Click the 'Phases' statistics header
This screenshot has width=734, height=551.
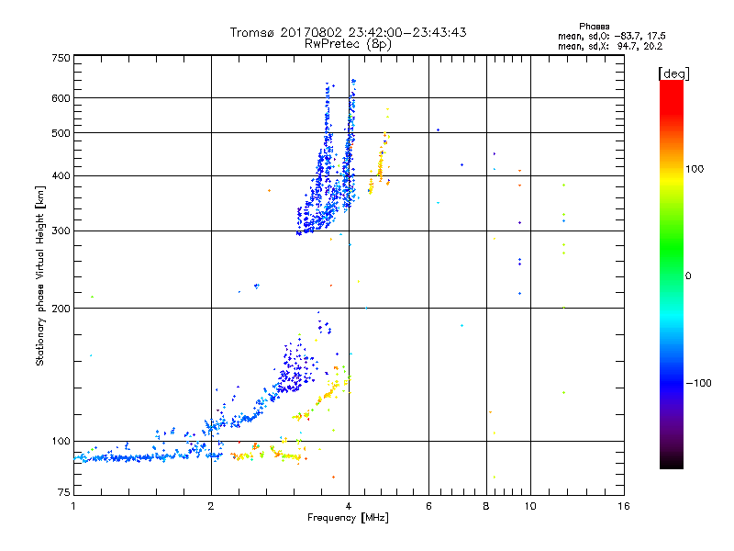pyautogui.click(x=594, y=27)
